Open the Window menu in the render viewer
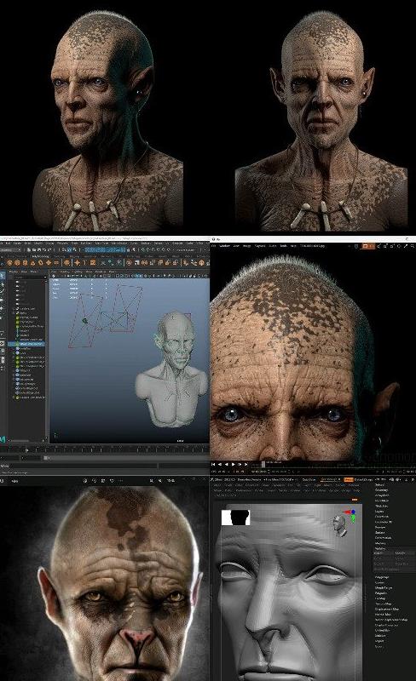Image resolution: width=416 pixels, height=681 pixels. (x=224, y=245)
